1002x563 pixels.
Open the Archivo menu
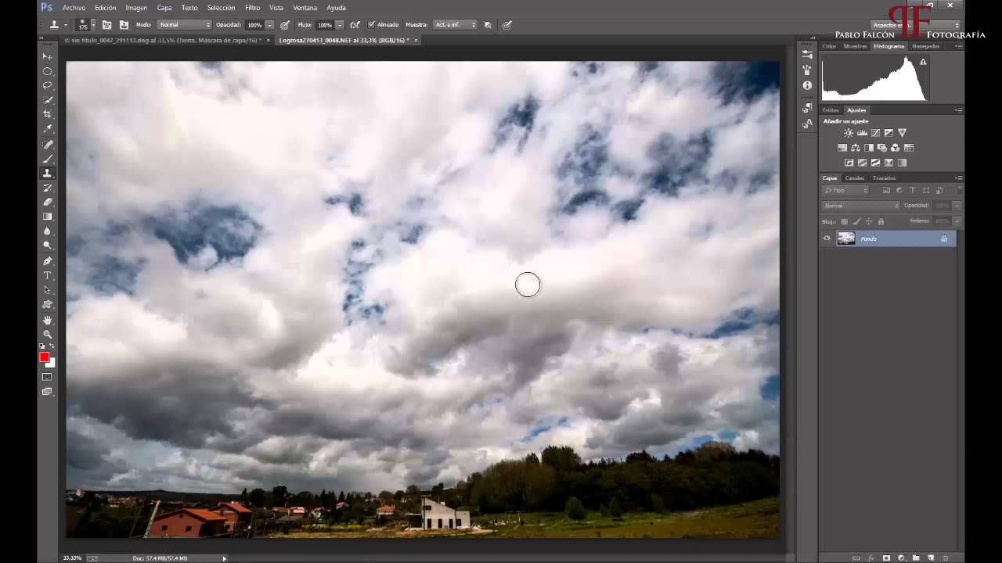[x=74, y=8]
